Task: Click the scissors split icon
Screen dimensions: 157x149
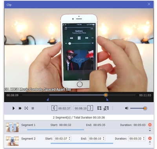Action: point(106,108)
